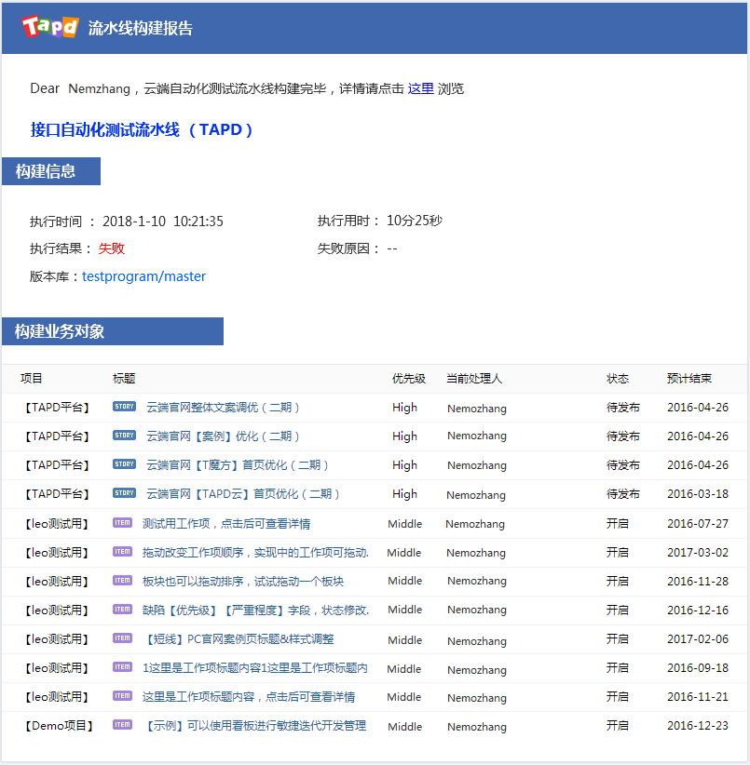Viewport: 750px width, 765px height.
Task: Open item 【短线】PC官网案例页标题&样式调整
Action: [239, 639]
